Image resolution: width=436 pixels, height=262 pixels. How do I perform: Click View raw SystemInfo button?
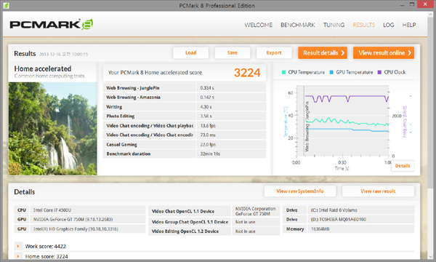point(300,191)
